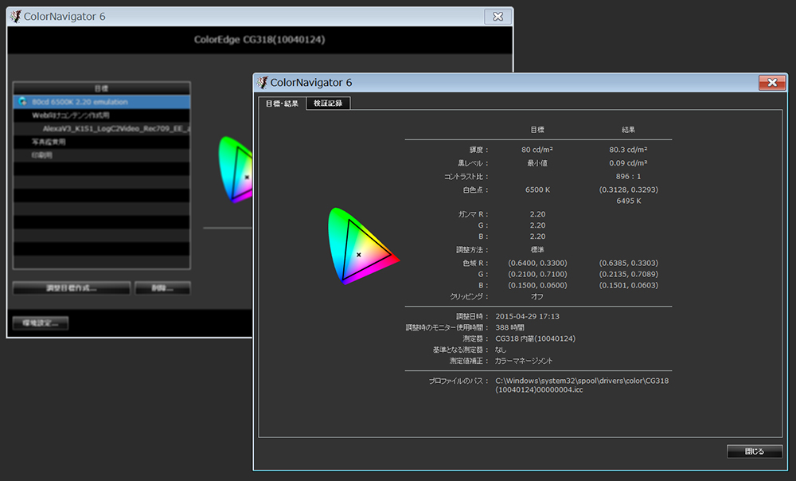Click the ColorEdge CG318(10040124) monitor title
This screenshot has height=481, width=796.
point(259,40)
